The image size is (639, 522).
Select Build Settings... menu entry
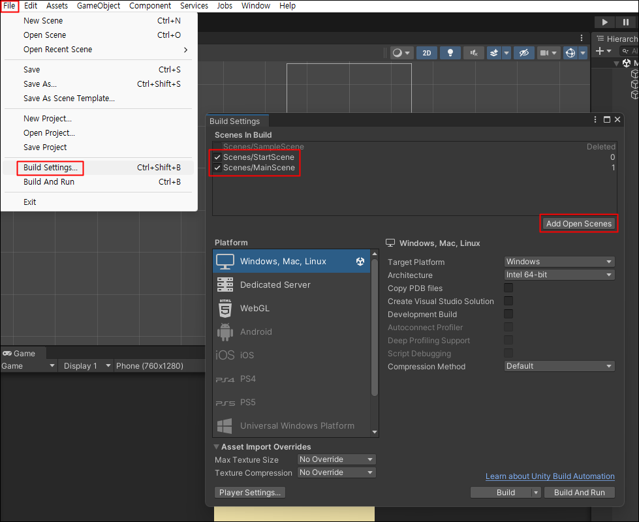click(x=98, y=168)
